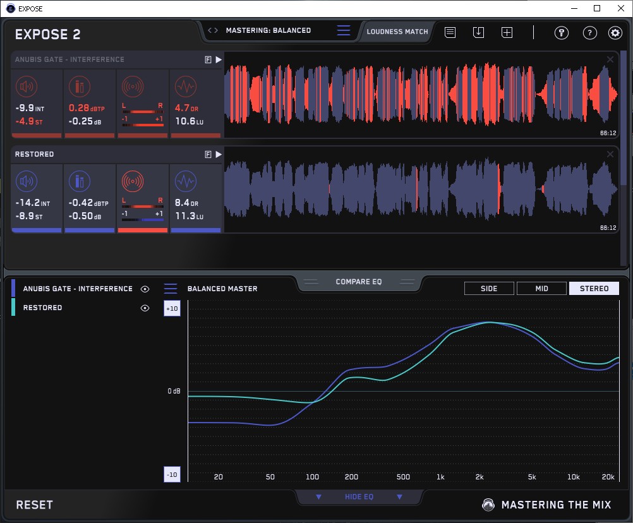
Task: Click the export download icon in top bar
Action: [478, 32]
